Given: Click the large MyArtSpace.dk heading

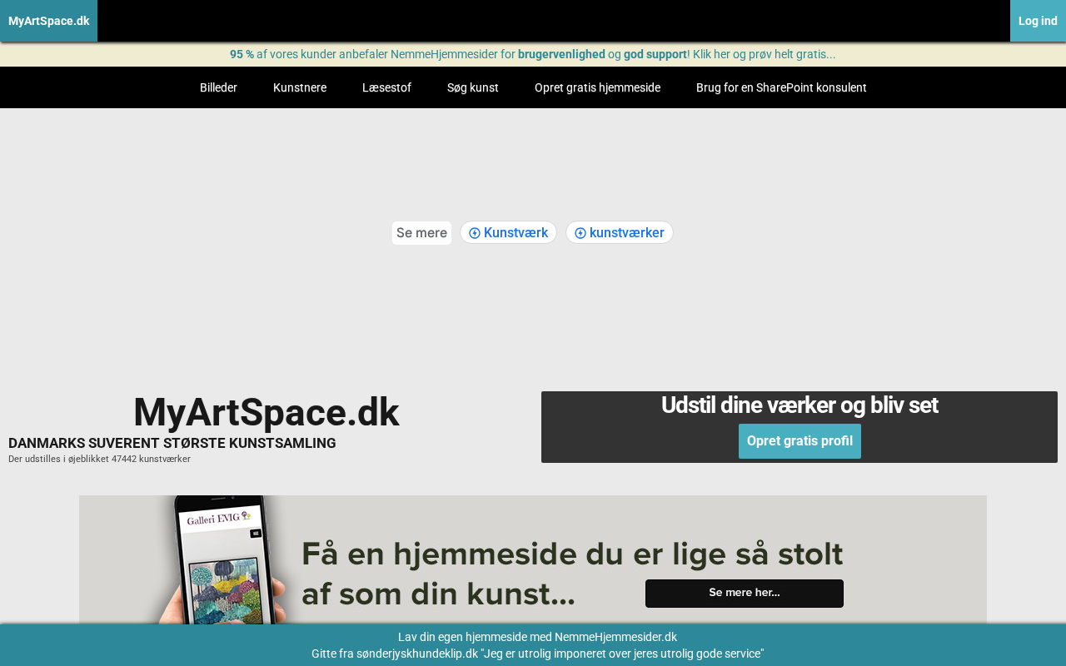Looking at the screenshot, I should (x=266, y=412).
